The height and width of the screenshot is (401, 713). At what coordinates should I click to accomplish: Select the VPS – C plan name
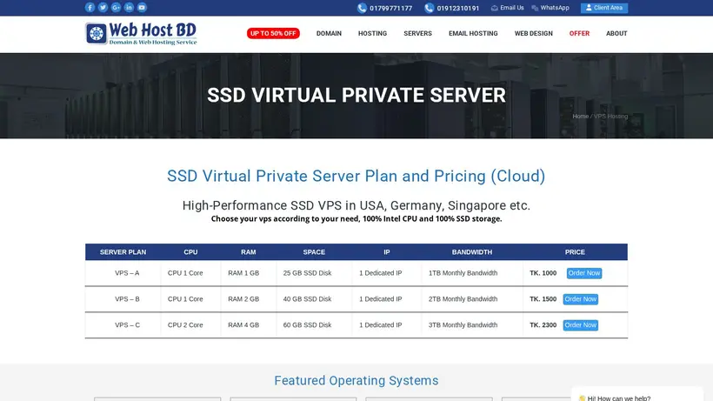point(127,325)
